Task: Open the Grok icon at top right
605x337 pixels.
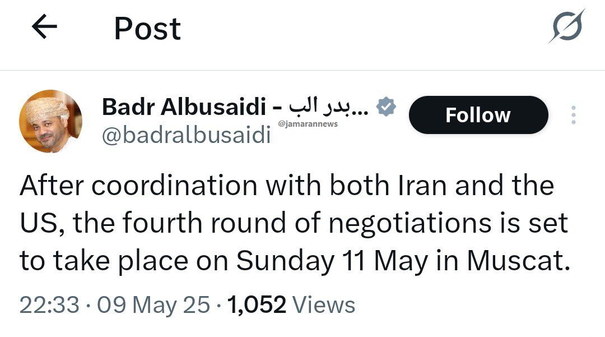Action: click(x=566, y=26)
